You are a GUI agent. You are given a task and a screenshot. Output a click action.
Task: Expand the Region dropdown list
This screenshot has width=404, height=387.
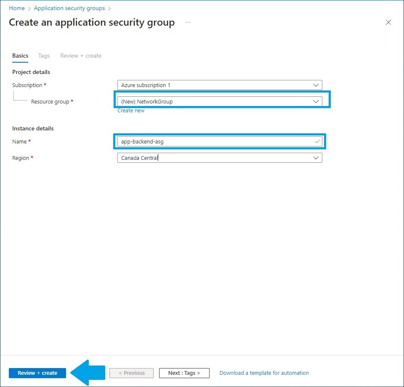coord(219,158)
